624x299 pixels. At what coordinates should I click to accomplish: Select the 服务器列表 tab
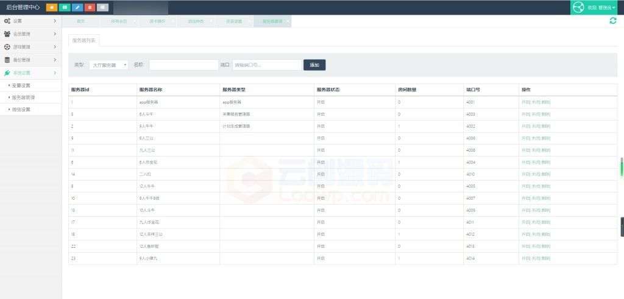point(84,41)
